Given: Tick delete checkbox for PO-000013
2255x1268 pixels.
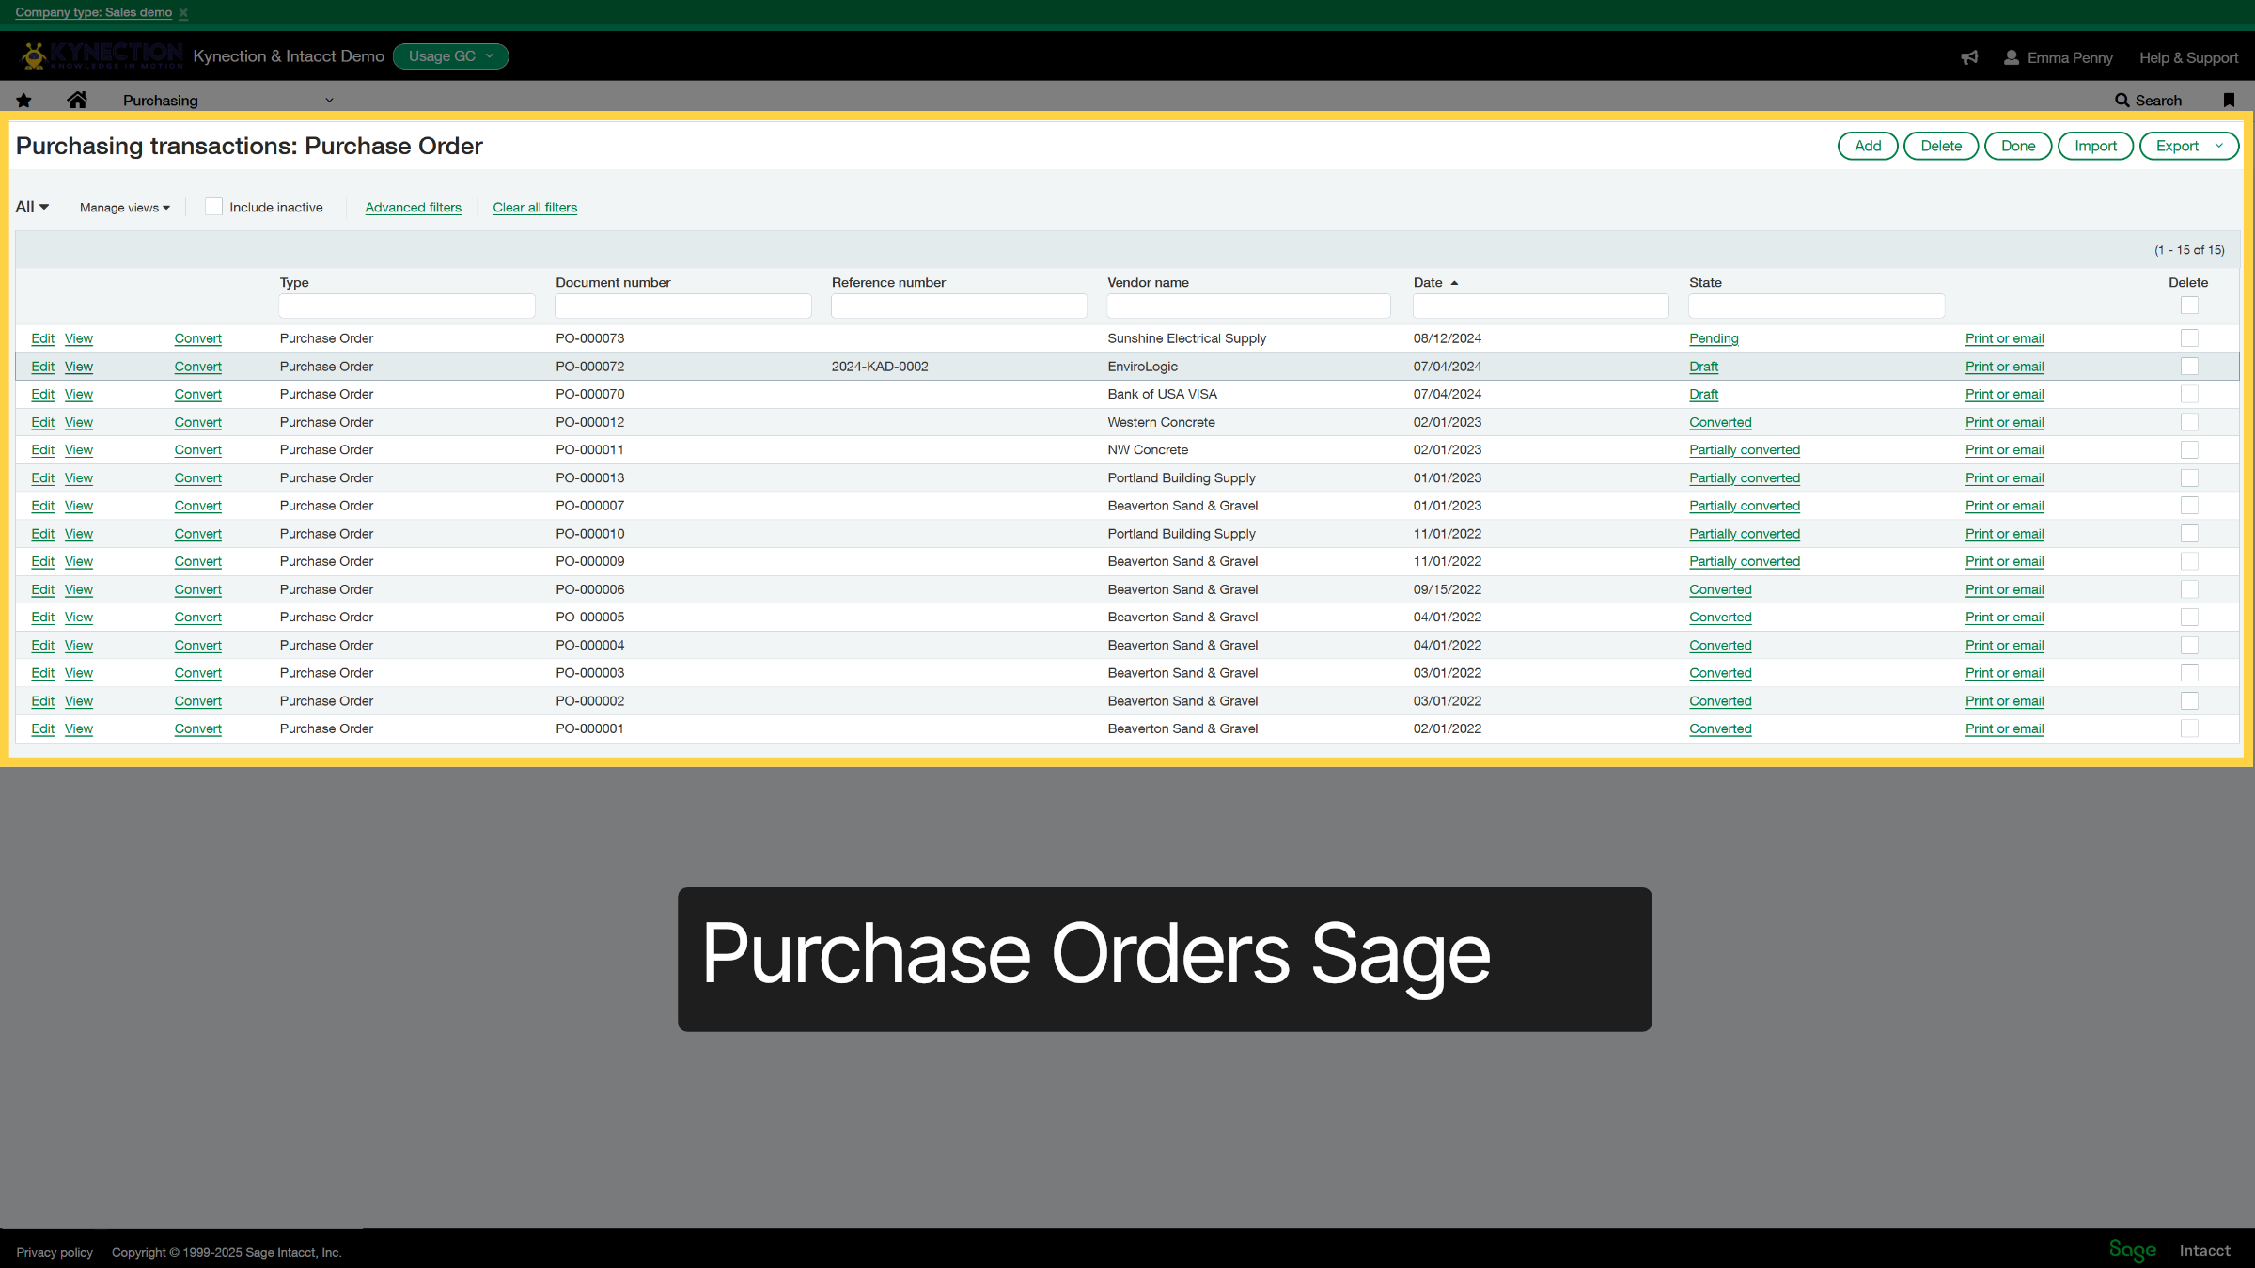Looking at the screenshot, I should pos(2189,477).
